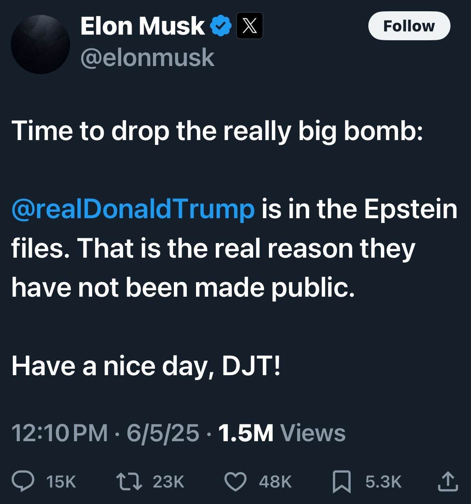Click the 12:10 PM timestamp
The image size is (471, 504).
point(60,433)
